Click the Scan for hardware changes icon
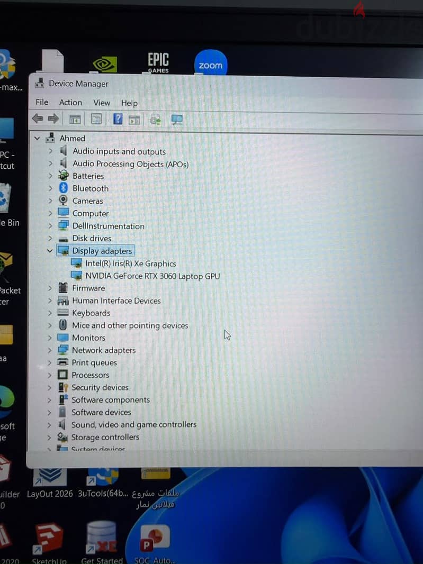This screenshot has width=423, height=564. 177,120
